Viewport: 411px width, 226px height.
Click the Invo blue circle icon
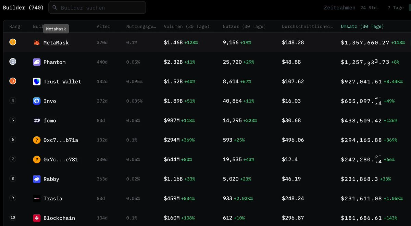(37, 101)
